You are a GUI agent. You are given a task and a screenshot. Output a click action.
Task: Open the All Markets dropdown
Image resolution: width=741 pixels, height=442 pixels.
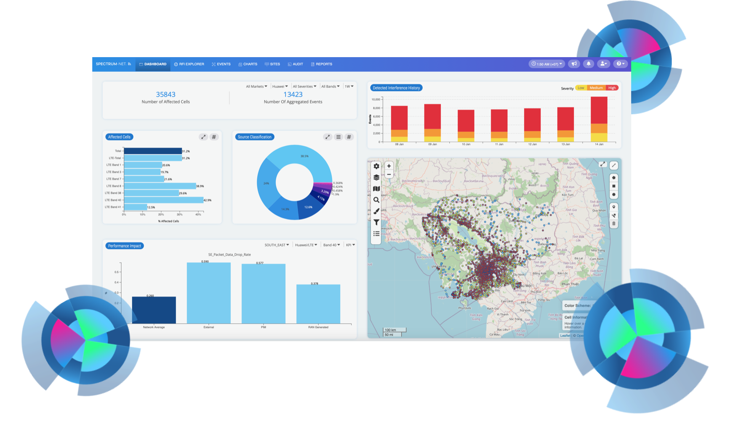click(256, 87)
